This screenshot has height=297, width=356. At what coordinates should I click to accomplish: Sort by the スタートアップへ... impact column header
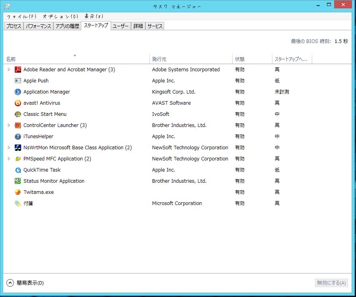pos(292,59)
